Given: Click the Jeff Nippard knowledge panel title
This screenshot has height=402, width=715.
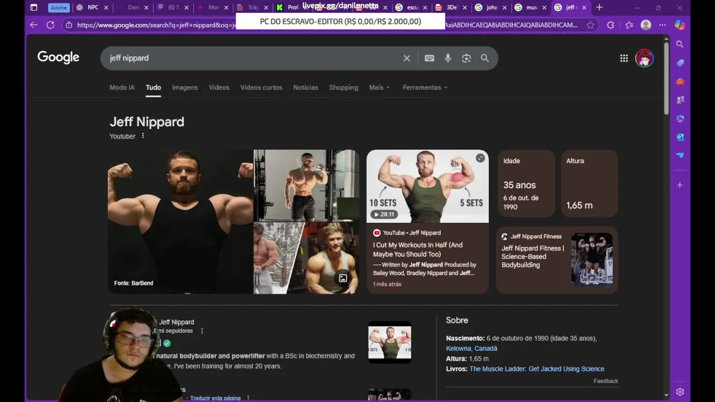Looking at the screenshot, I should (147, 122).
